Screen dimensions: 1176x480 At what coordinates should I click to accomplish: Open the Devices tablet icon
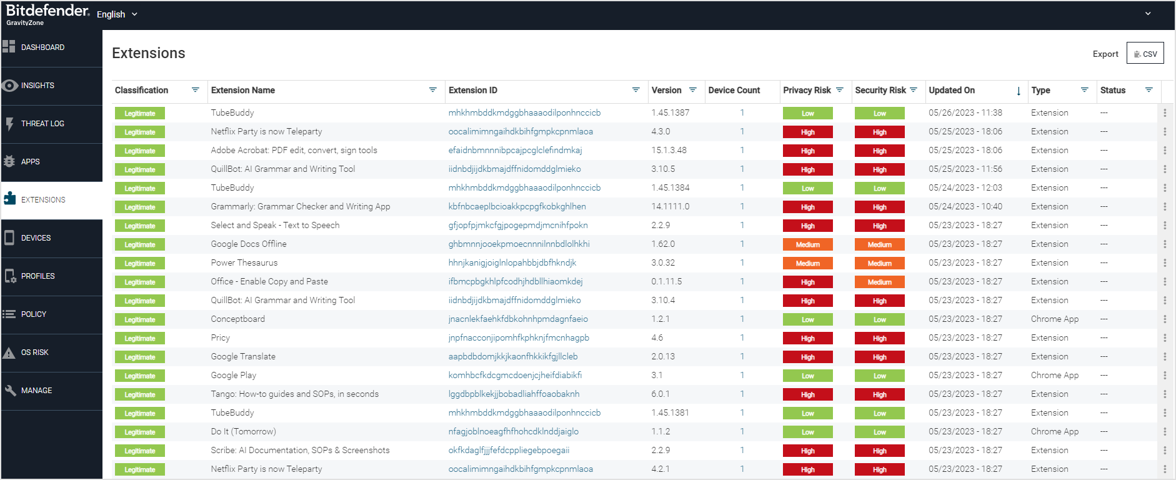click(9, 237)
